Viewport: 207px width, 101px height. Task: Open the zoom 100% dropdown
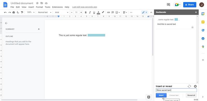click(x=31, y=12)
